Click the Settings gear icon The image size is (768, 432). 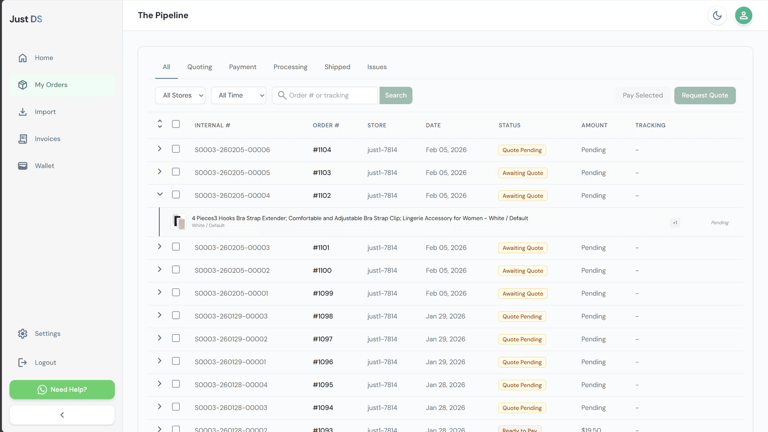point(23,334)
